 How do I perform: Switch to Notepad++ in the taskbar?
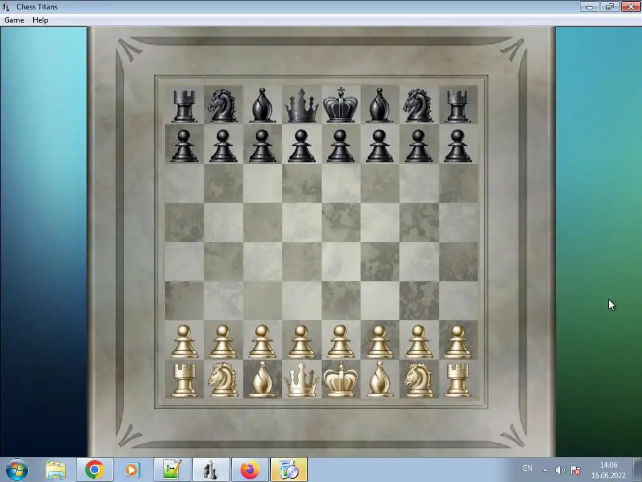[x=172, y=469]
